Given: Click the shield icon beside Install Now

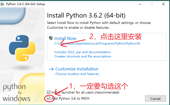Looking at the screenshot, I should [51, 38].
